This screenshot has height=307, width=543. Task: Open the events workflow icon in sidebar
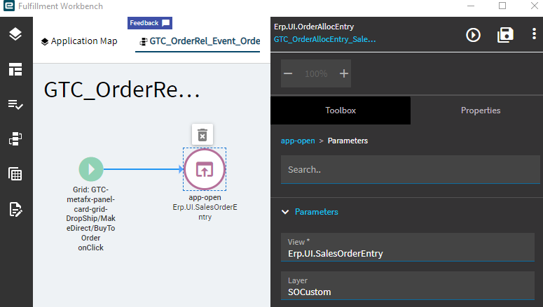(x=15, y=139)
